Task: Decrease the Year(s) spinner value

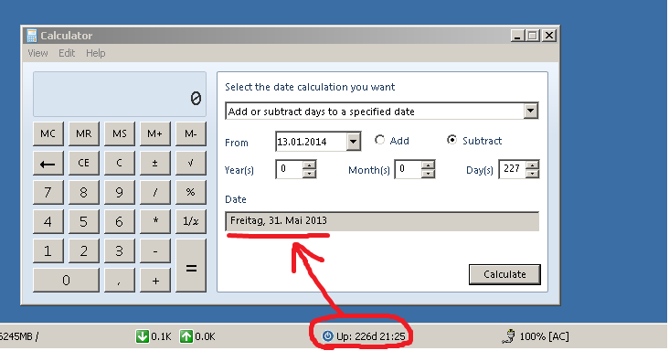Action: coord(309,174)
